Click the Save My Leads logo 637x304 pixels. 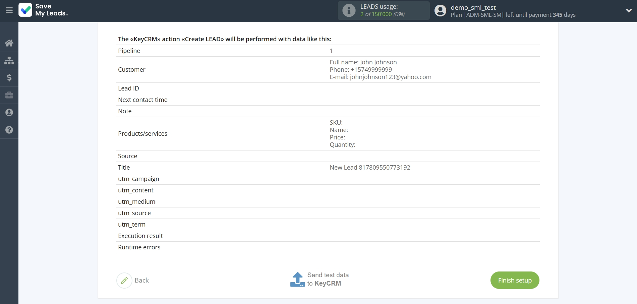coord(43,10)
